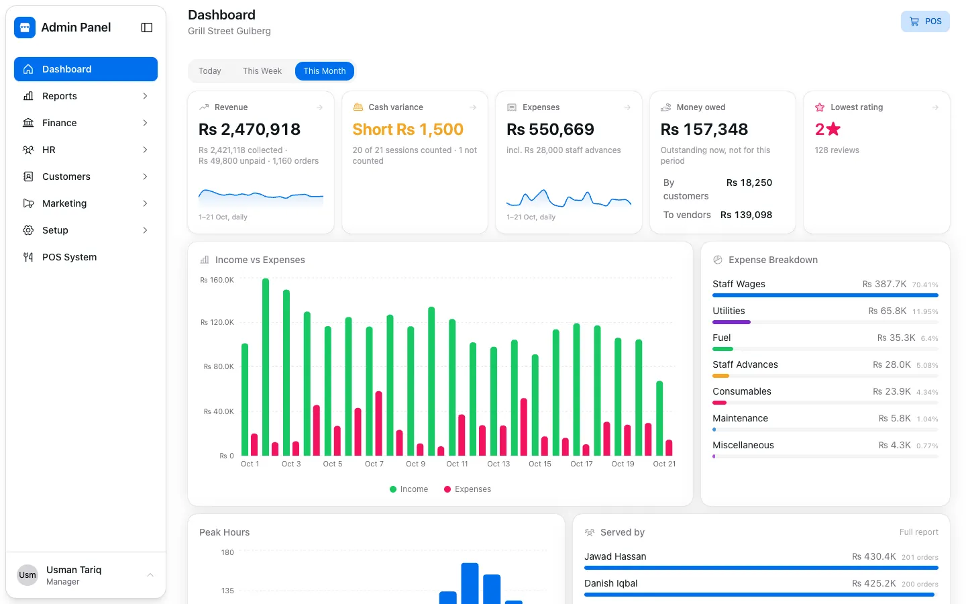Screen dimensions: 966x604
Task: Open Cash variance card arrow icon
Action: point(473,107)
